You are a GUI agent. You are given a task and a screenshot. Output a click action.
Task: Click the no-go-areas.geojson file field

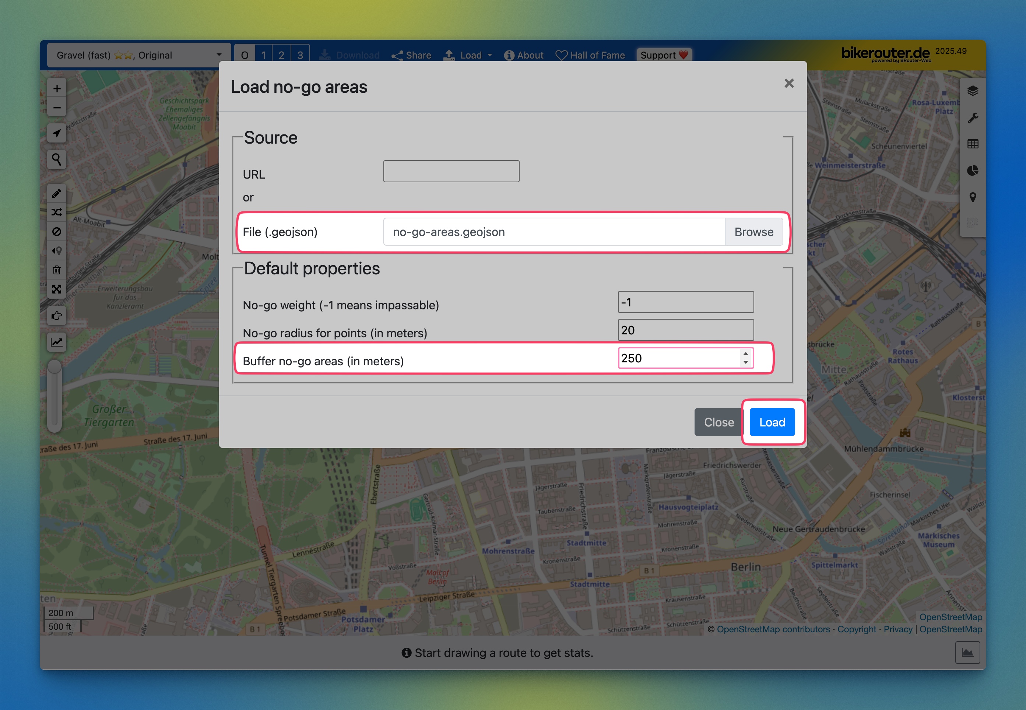pos(554,232)
